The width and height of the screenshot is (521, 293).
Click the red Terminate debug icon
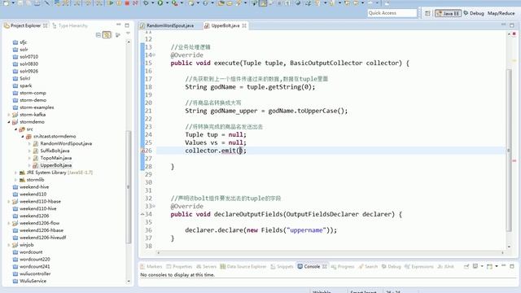click(127, 3)
